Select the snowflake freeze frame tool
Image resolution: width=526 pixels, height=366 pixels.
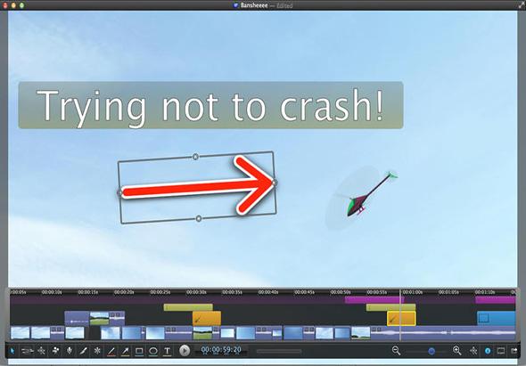pos(97,351)
